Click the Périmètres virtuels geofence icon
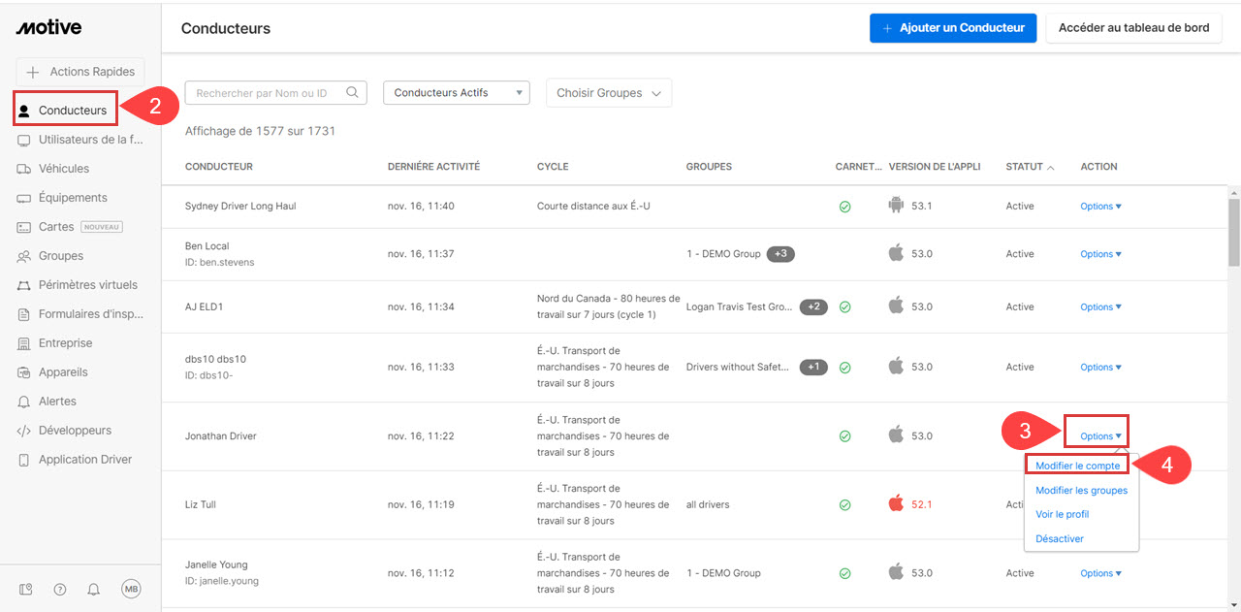 24,285
